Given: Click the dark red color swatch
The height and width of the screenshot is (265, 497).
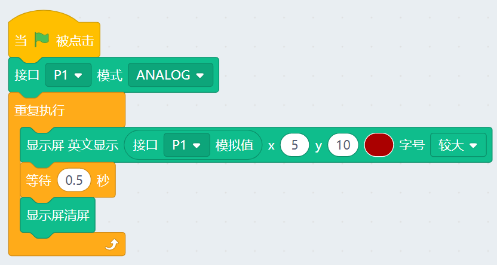Looking at the screenshot, I should [379, 145].
